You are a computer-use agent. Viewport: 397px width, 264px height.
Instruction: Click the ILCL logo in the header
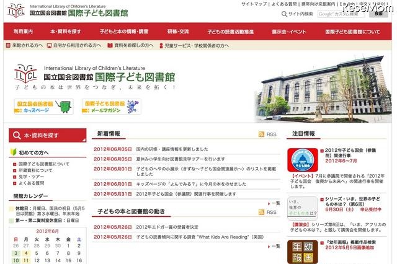click(x=16, y=11)
